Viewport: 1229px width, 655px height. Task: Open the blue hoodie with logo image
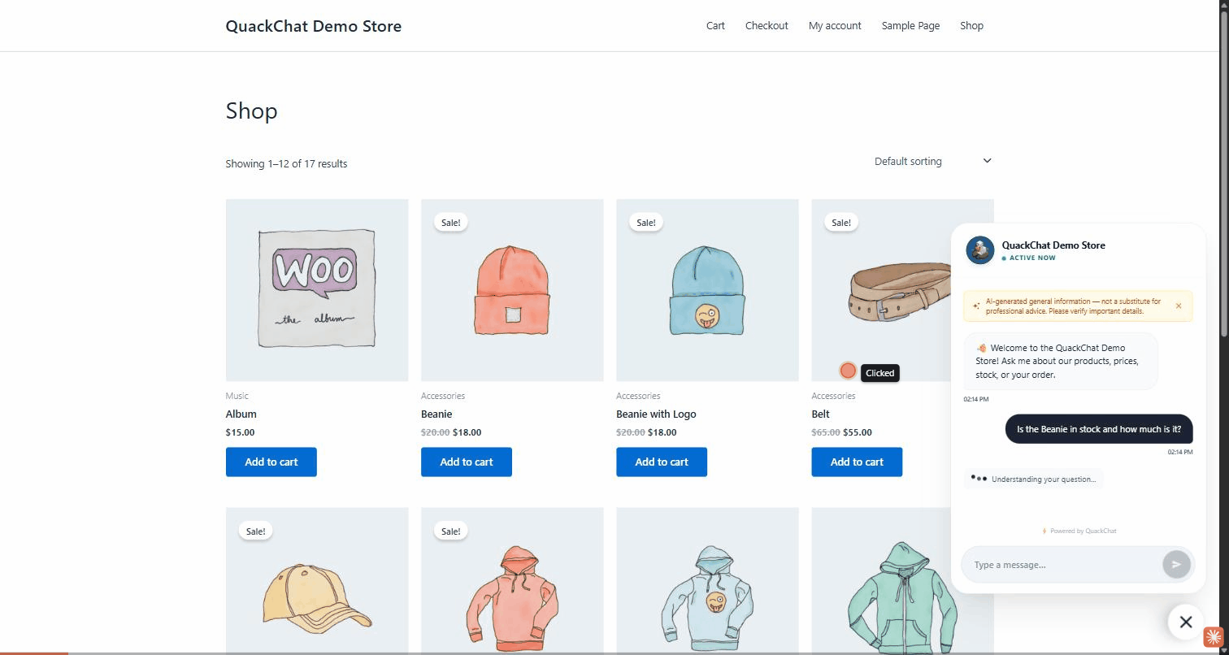click(x=707, y=580)
